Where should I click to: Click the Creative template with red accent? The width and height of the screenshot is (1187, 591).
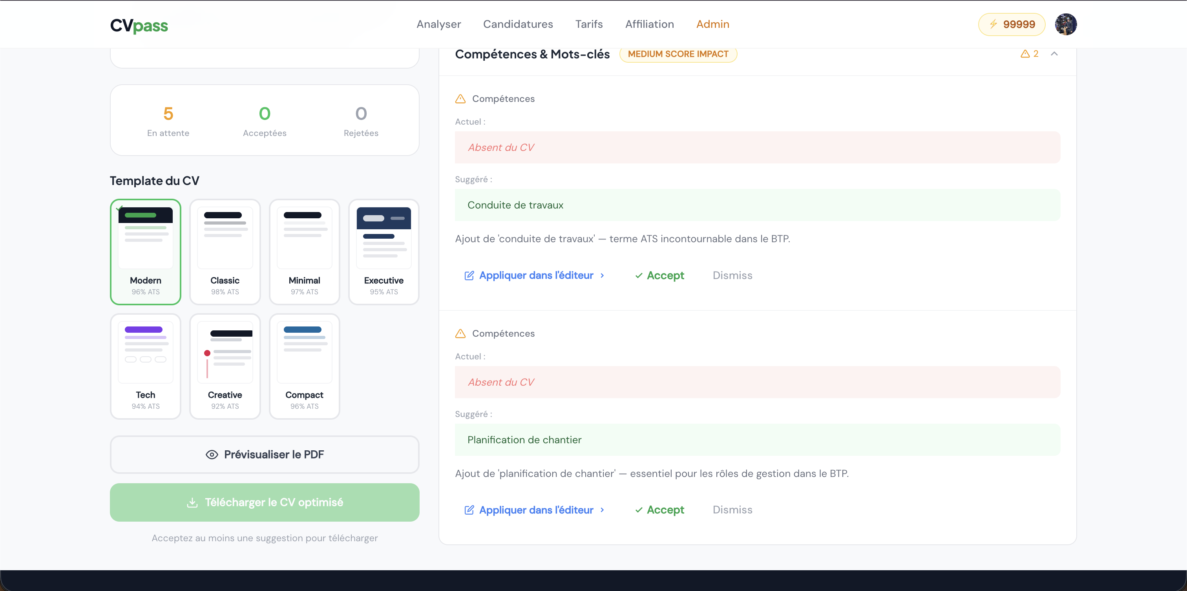pos(225,366)
